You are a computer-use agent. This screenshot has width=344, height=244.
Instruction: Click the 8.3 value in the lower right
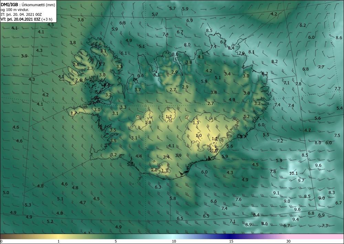[x=332, y=193]
